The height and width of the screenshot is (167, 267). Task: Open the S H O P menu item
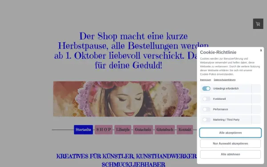[104, 130]
